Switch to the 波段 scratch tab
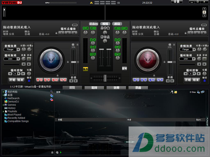This screenshot has width=210, height=157. 117,24
